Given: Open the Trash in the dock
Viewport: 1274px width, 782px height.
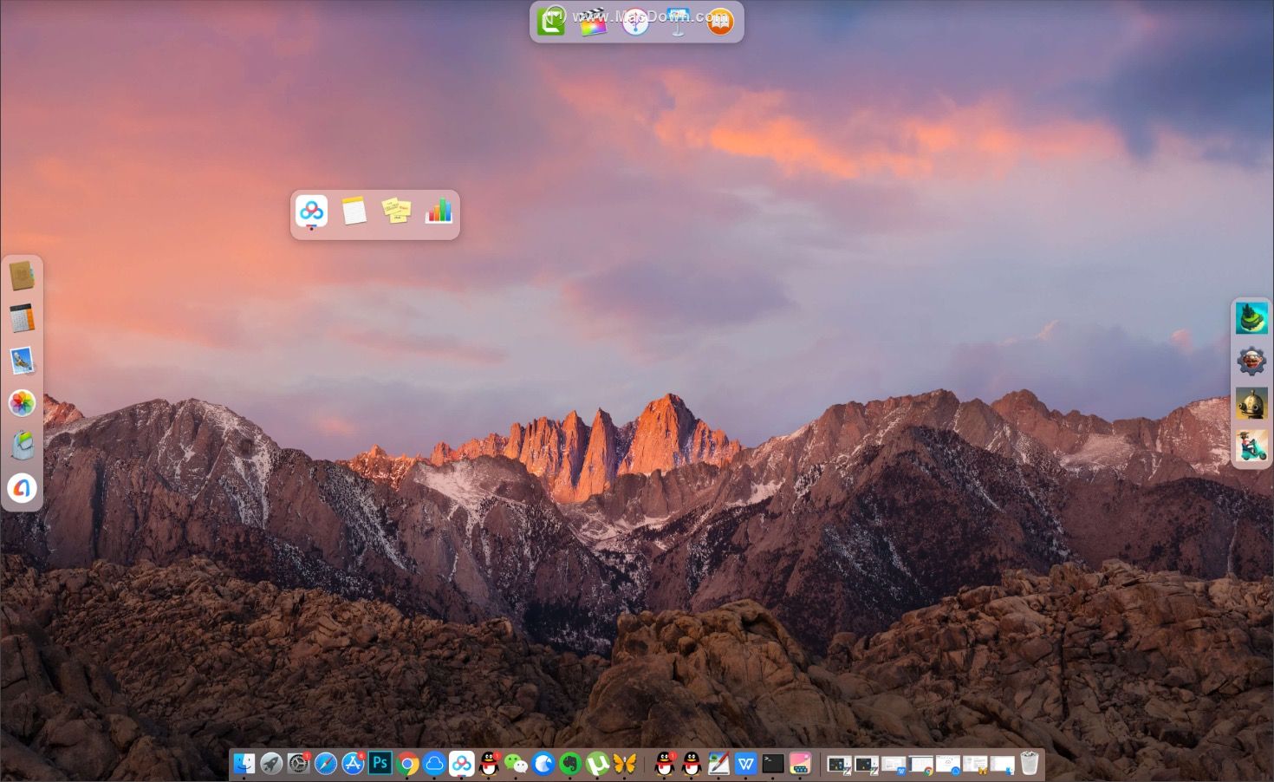Looking at the screenshot, I should pos(1029,763).
